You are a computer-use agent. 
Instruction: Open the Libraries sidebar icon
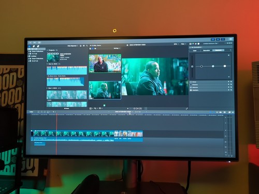(30, 46)
